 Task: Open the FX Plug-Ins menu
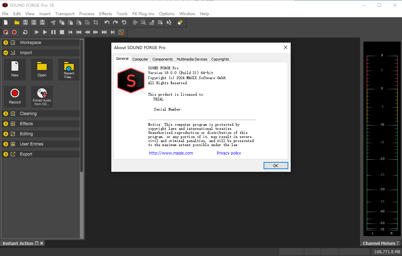tap(143, 14)
